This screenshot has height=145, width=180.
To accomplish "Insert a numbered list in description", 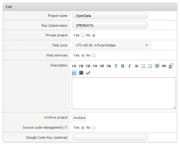I will (150, 66).
